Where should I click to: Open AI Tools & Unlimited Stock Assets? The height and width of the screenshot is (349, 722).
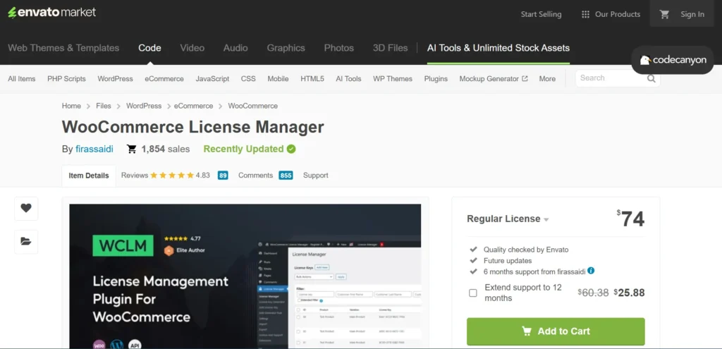coord(498,48)
